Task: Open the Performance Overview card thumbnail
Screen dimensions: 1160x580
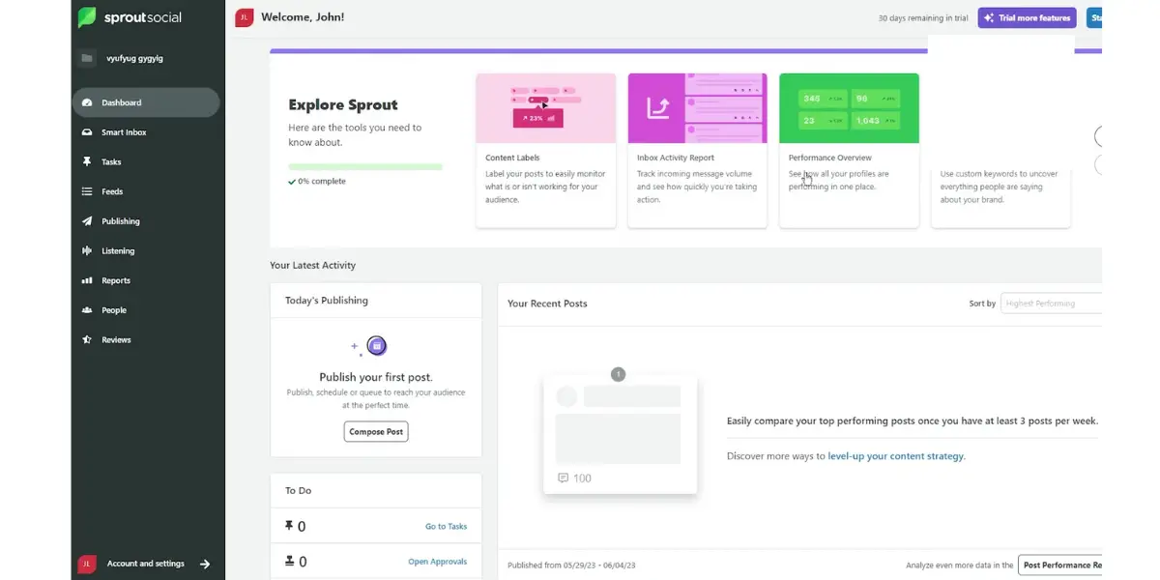Action: point(849,108)
